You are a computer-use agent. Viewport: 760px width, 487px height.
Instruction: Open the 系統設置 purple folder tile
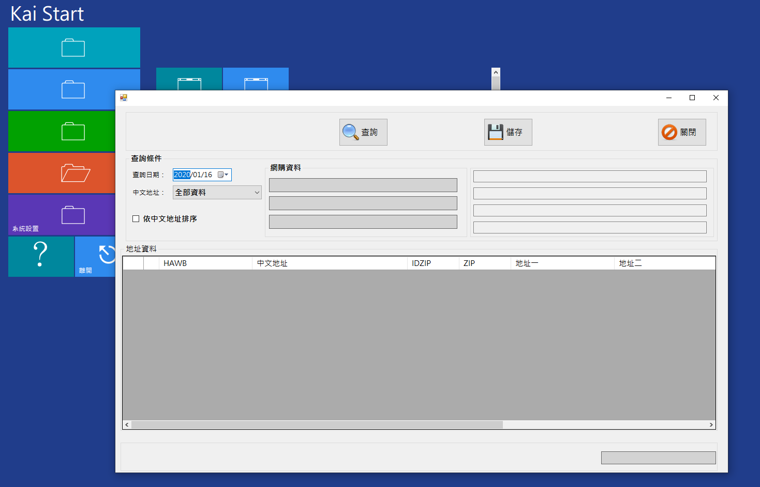(62, 215)
